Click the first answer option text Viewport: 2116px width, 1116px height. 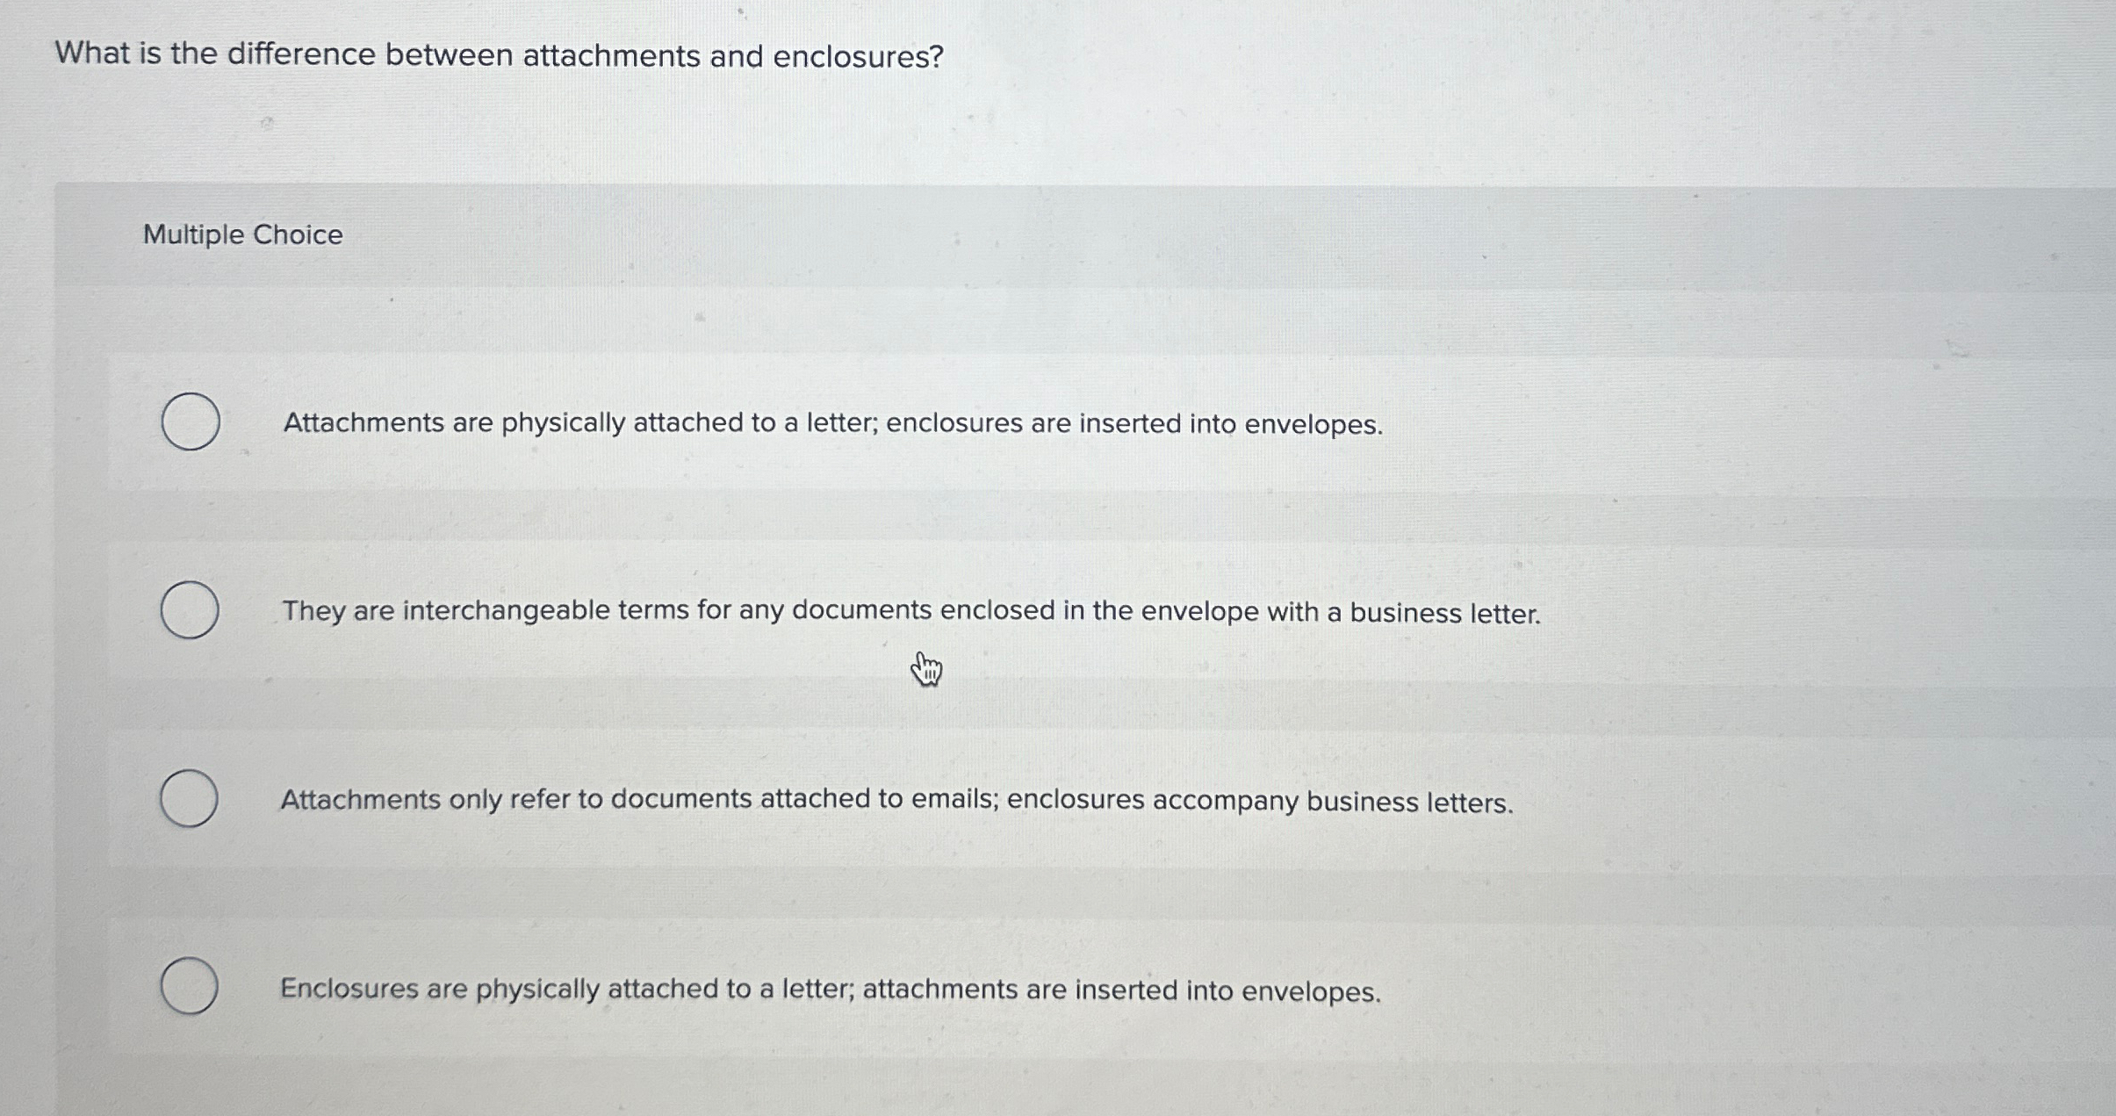(832, 424)
